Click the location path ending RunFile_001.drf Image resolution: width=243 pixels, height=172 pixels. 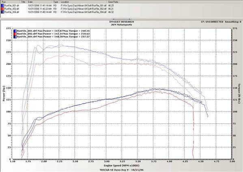84,5
